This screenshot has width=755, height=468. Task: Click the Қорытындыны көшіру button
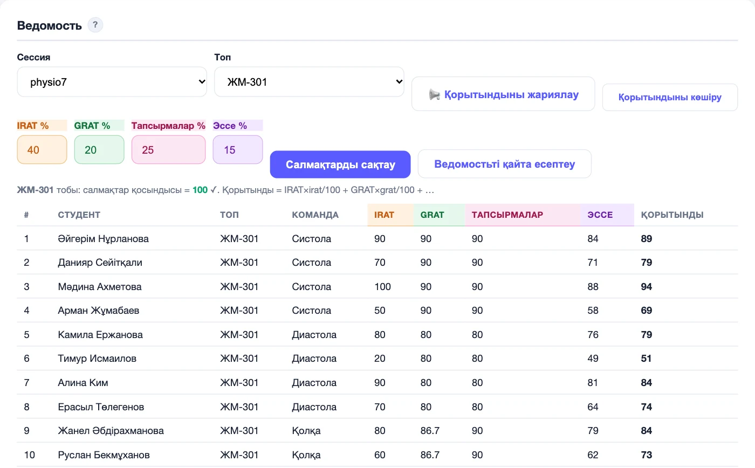[670, 97]
